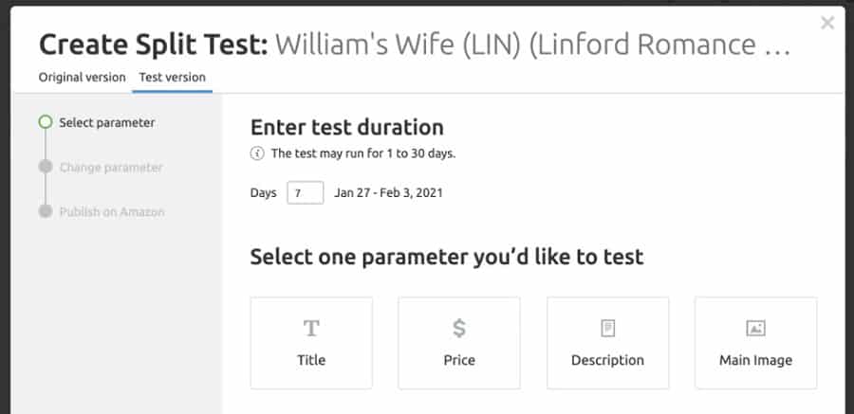Click the Select parameter step label
This screenshot has height=414, width=854.
point(107,123)
